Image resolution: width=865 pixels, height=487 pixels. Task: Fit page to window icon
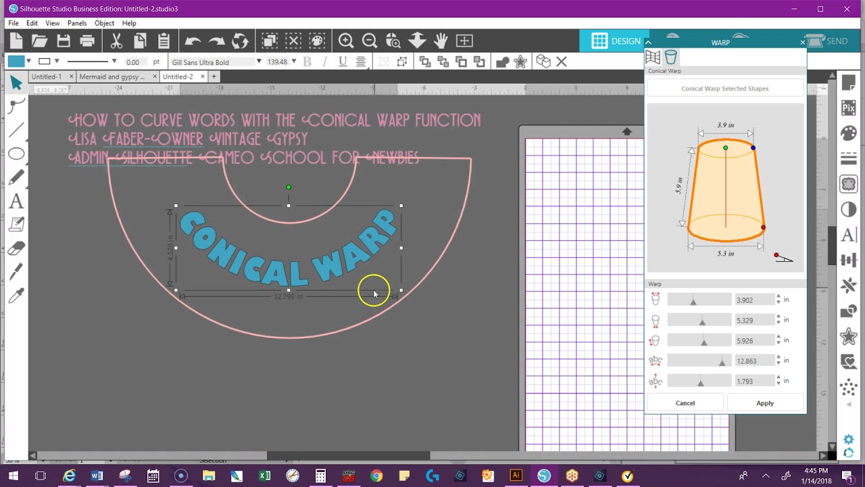(x=464, y=41)
